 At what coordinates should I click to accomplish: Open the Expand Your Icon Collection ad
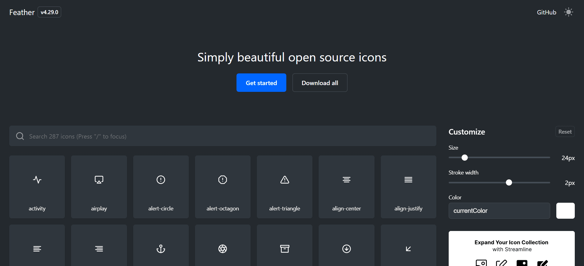[x=512, y=248]
